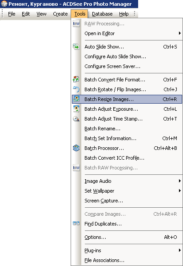This screenshot has height=266, width=183.
Task: Open the Database menu
Action: tap(102, 14)
